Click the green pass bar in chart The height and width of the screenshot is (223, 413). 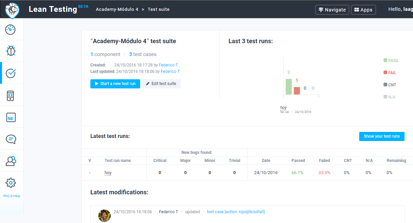pos(288,87)
